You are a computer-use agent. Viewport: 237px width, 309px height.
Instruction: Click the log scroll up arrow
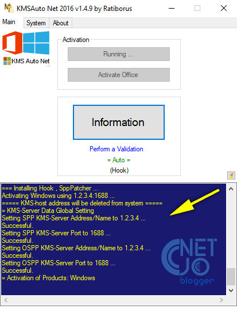click(x=231, y=189)
